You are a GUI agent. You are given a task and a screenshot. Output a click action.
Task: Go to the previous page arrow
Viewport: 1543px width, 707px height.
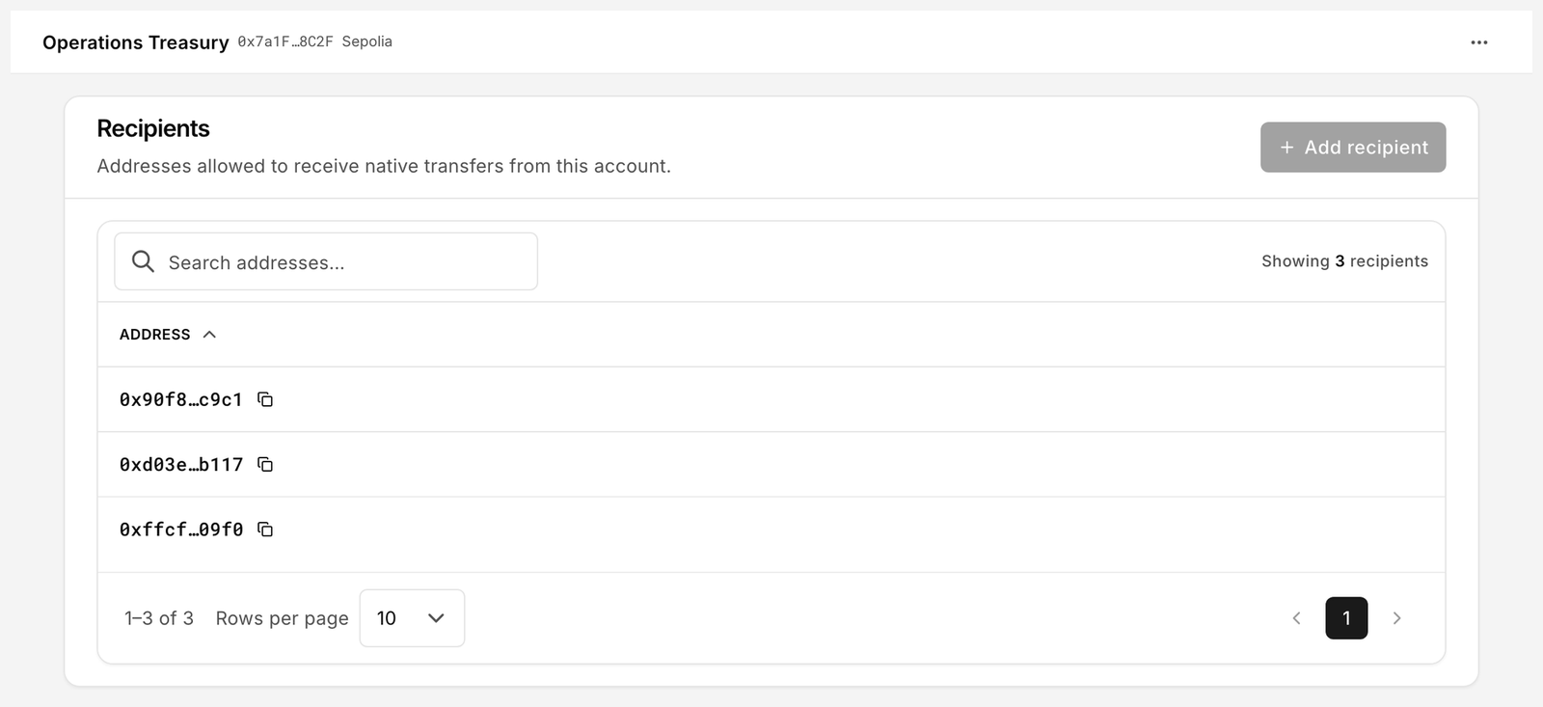[x=1296, y=618]
